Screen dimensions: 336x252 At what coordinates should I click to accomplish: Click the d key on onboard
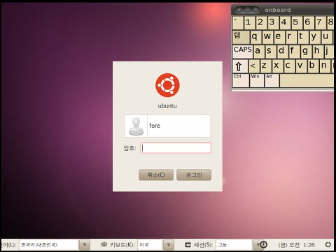tap(283, 52)
